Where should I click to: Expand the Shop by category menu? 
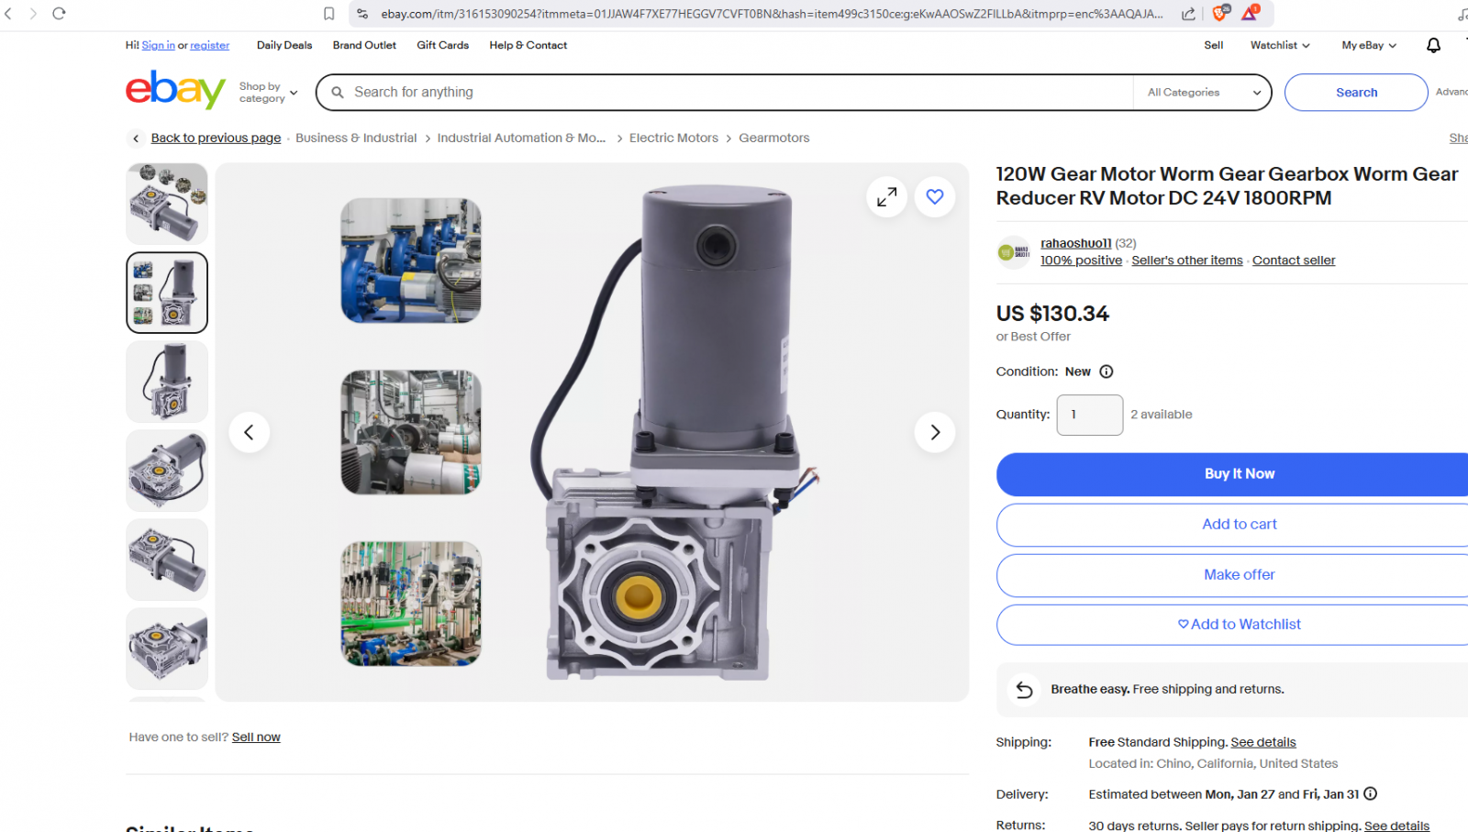click(268, 93)
